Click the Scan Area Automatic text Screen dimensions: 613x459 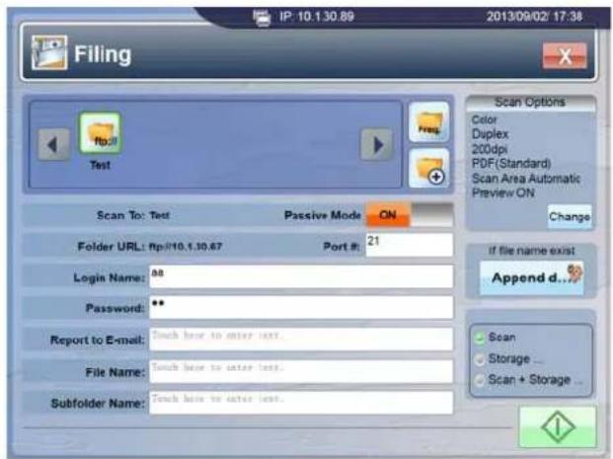pyautogui.click(x=526, y=179)
